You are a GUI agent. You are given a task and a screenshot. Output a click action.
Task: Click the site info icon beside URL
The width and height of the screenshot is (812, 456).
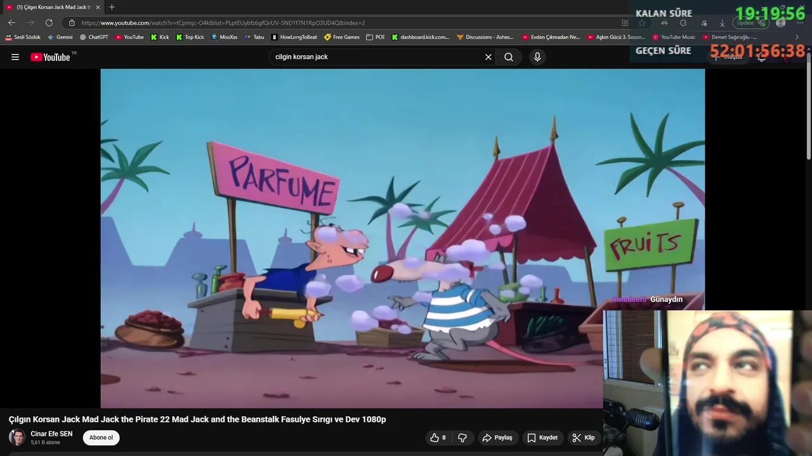click(x=72, y=23)
